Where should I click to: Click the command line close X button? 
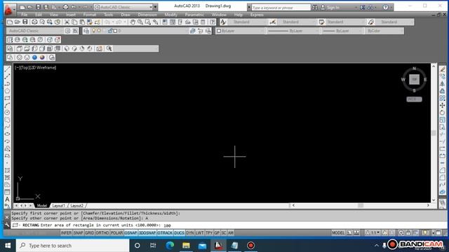tap(7, 218)
